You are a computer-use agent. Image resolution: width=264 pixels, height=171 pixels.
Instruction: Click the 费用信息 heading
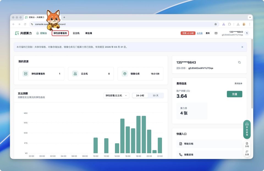(182, 83)
